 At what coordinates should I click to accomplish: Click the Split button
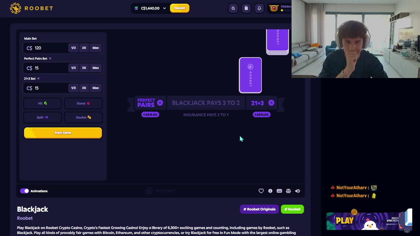tap(42, 117)
